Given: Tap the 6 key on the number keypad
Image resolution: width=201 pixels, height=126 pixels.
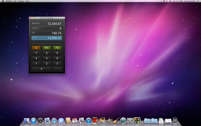Looking at the screenshot, I should (x=57, y=58).
